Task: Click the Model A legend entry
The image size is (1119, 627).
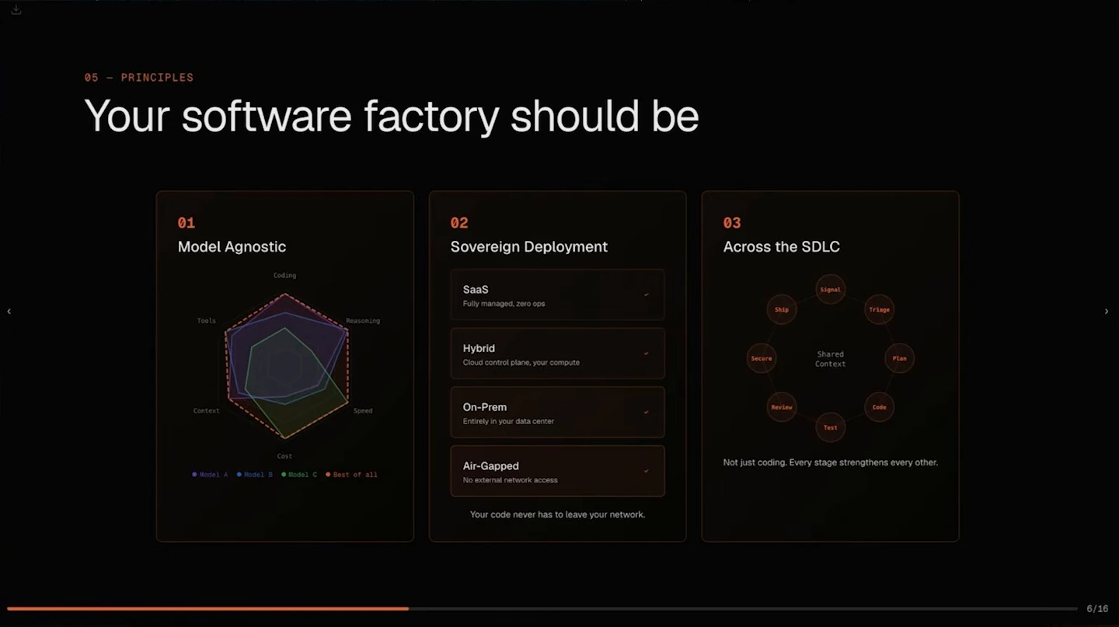Action: 210,475
